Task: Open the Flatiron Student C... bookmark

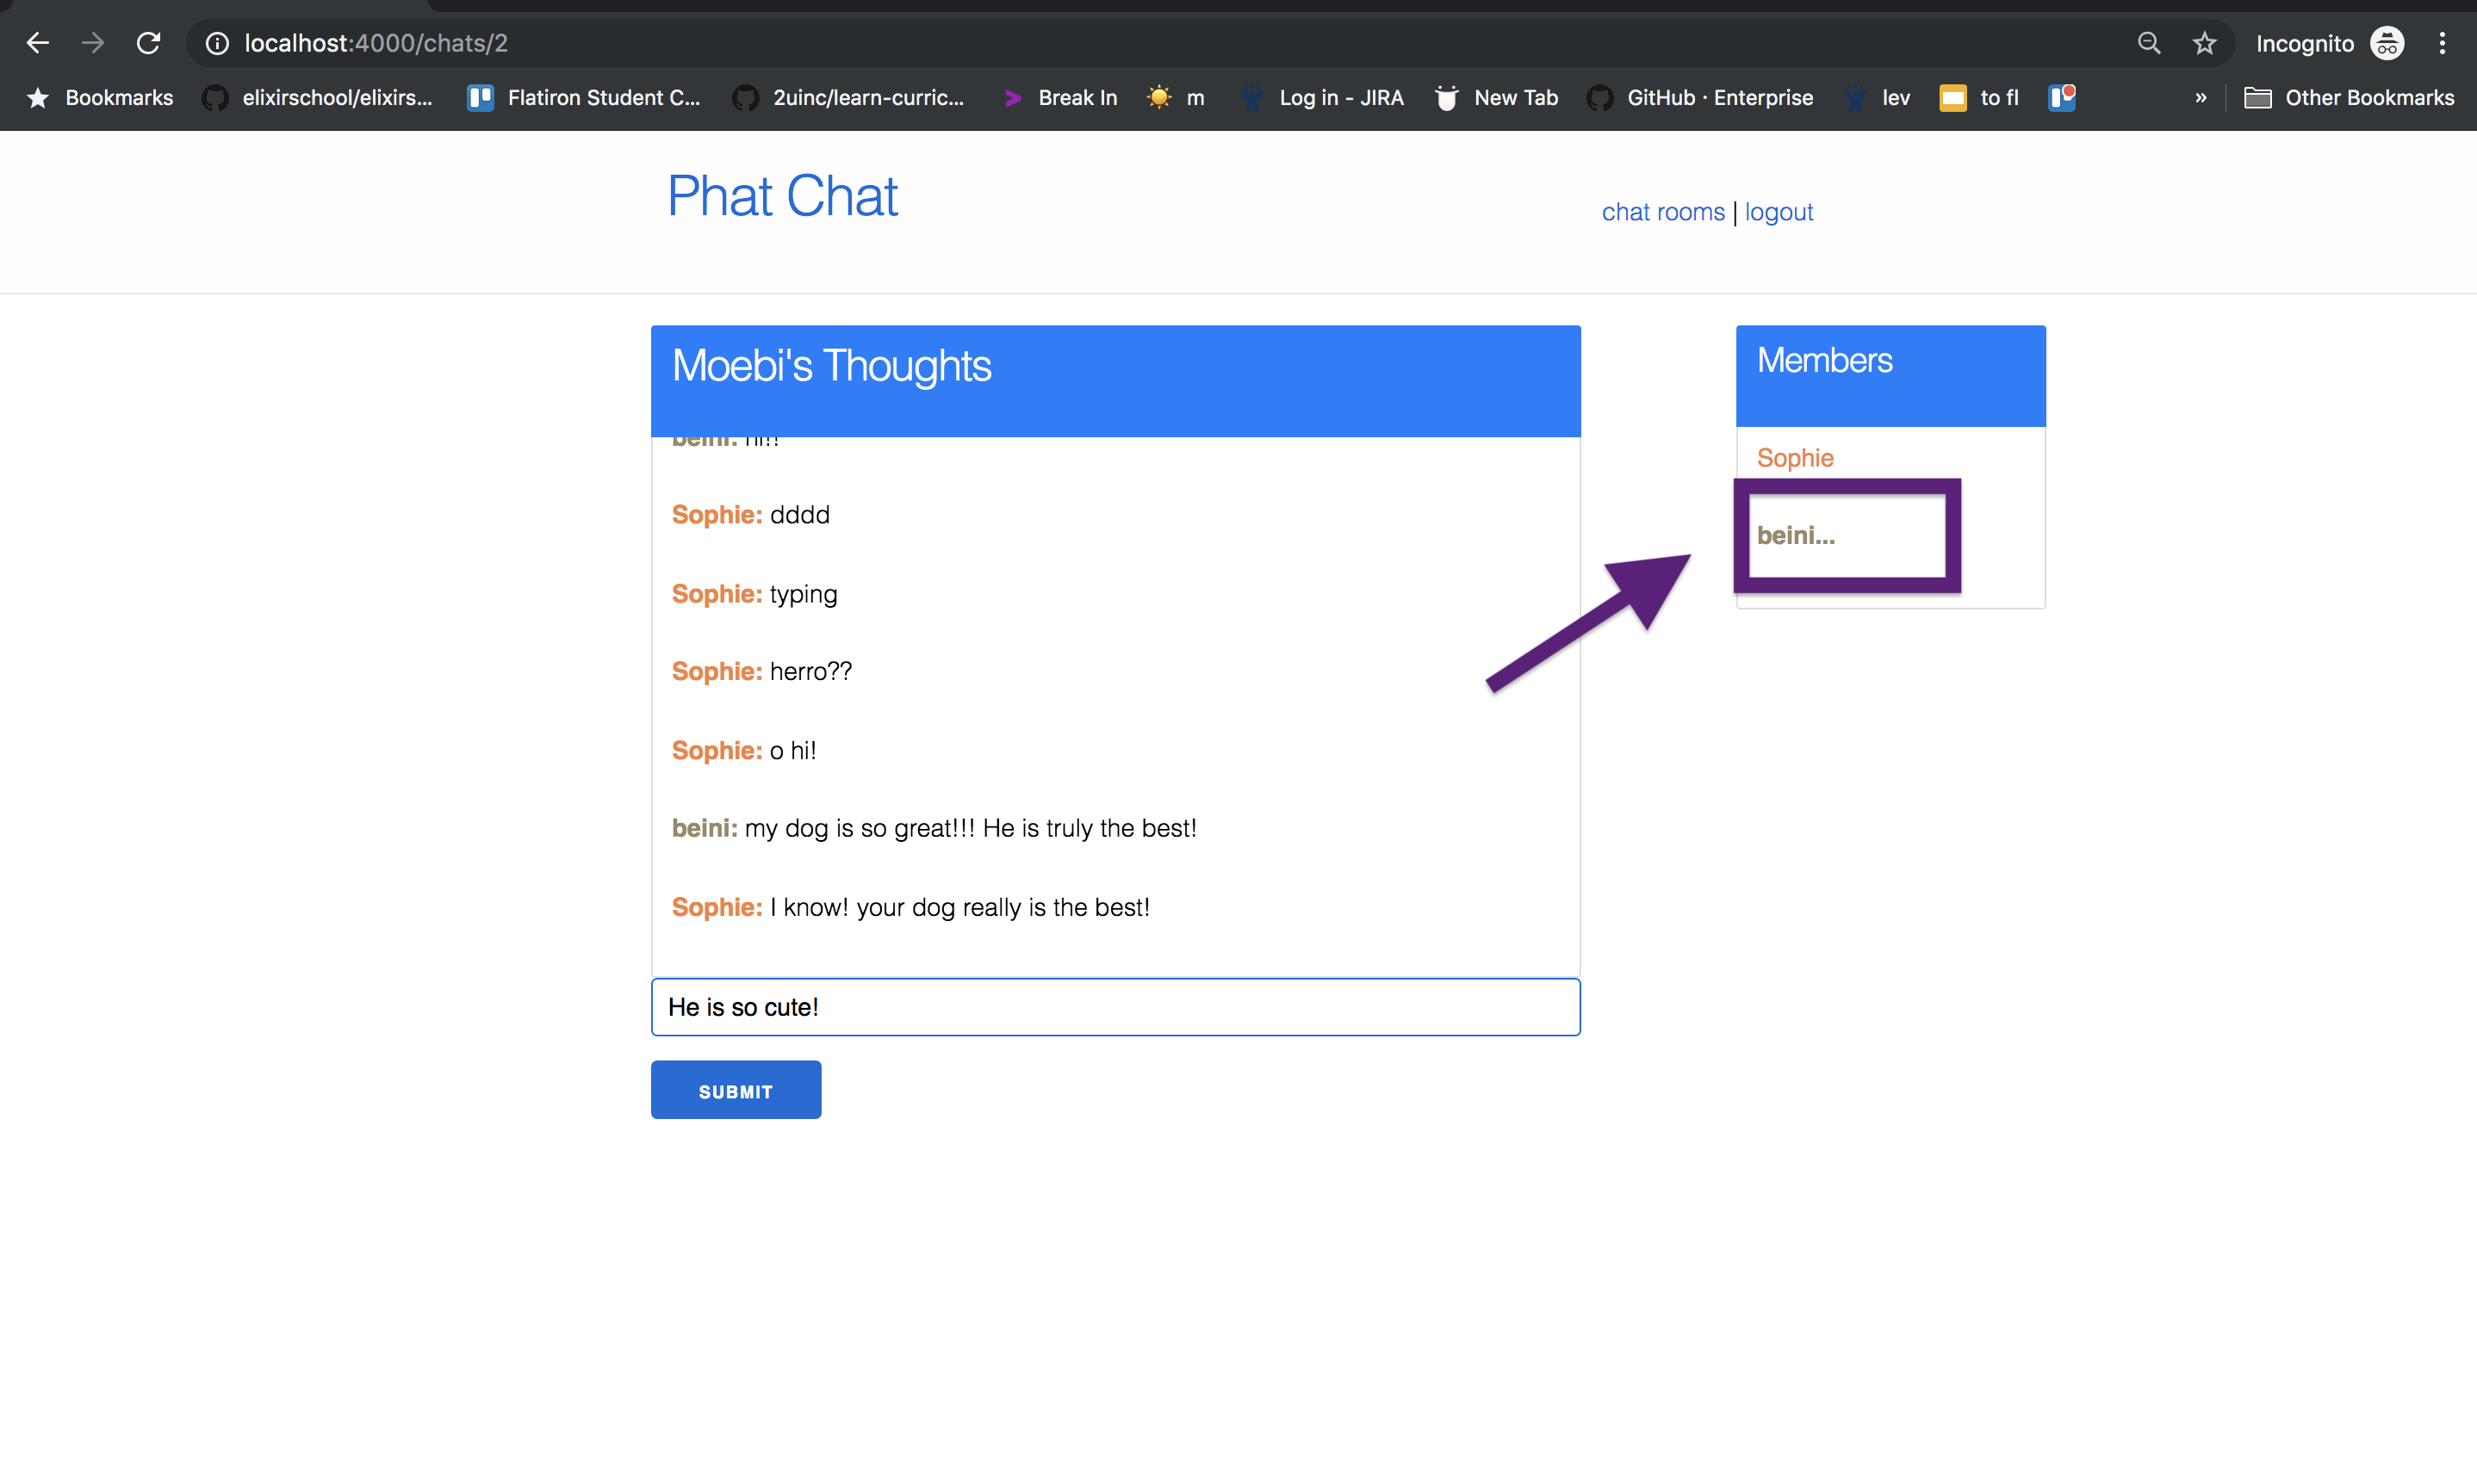Action: 584,98
